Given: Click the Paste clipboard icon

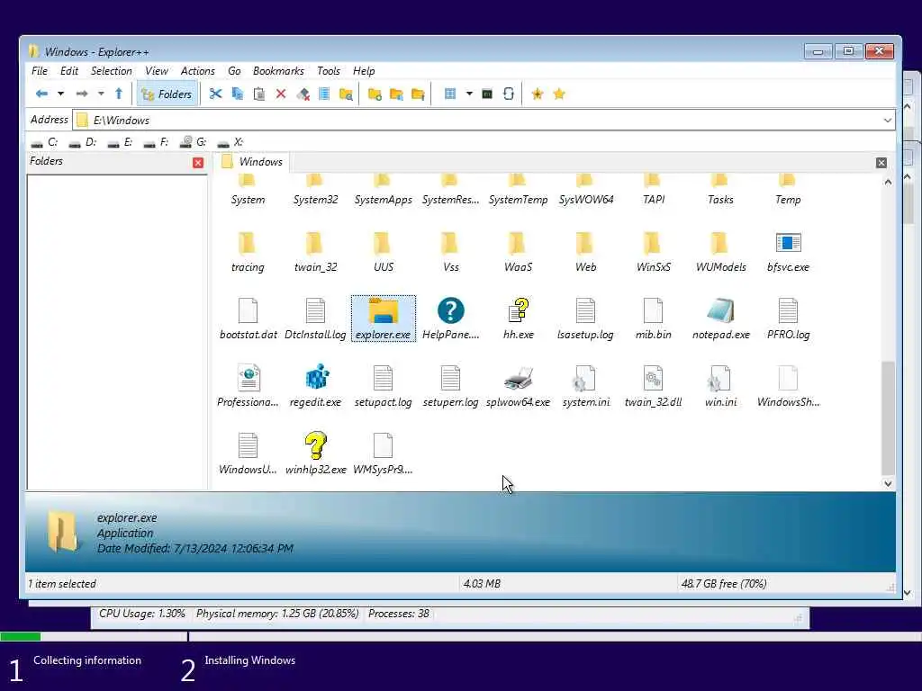Looking at the screenshot, I should 258,94.
